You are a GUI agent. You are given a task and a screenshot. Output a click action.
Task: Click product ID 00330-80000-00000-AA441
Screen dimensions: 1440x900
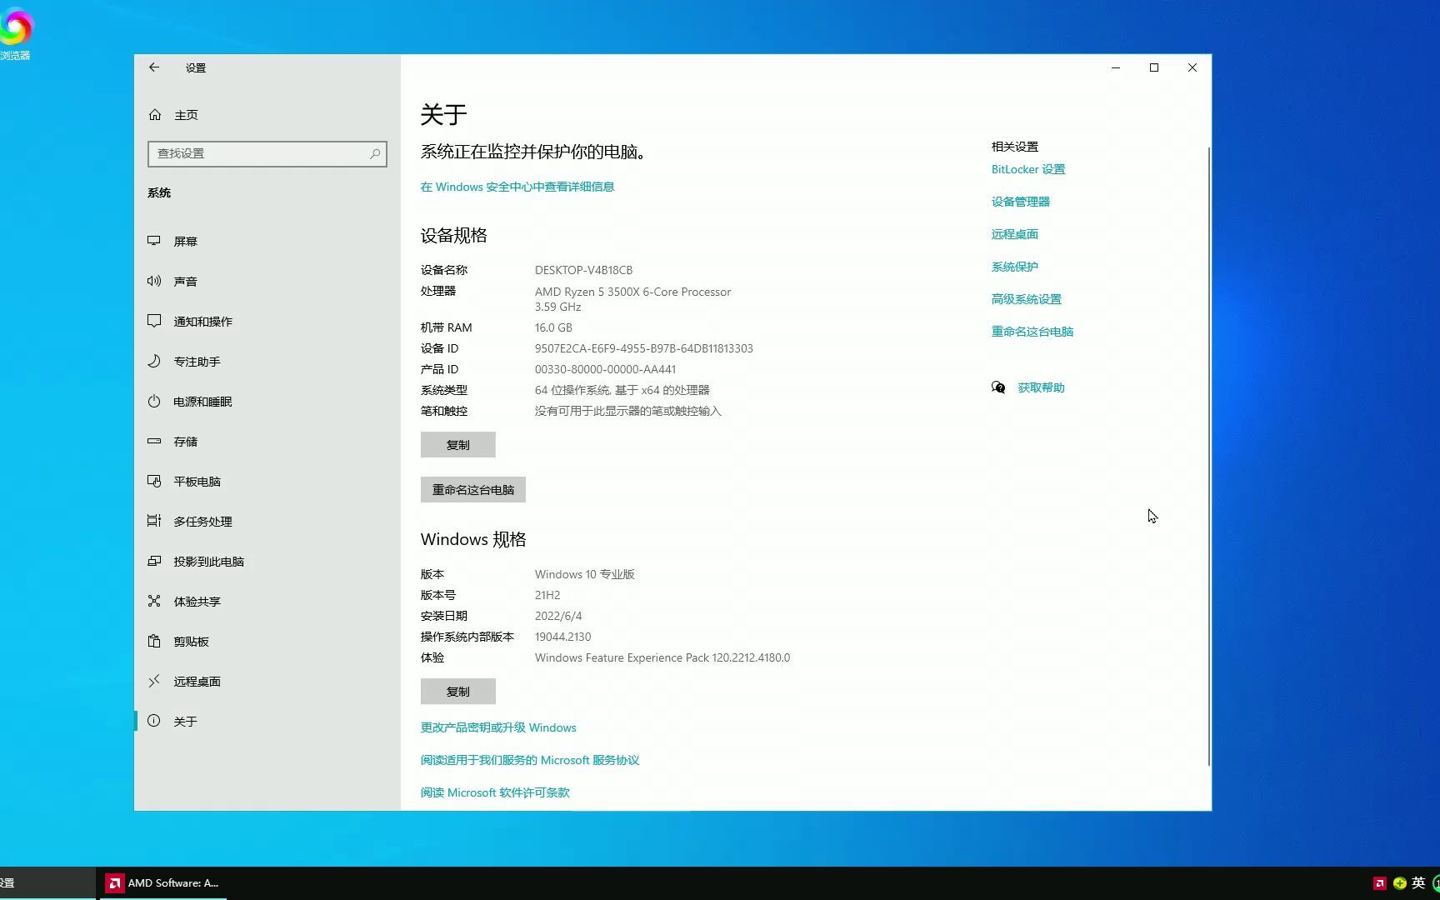tap(606, 369)
